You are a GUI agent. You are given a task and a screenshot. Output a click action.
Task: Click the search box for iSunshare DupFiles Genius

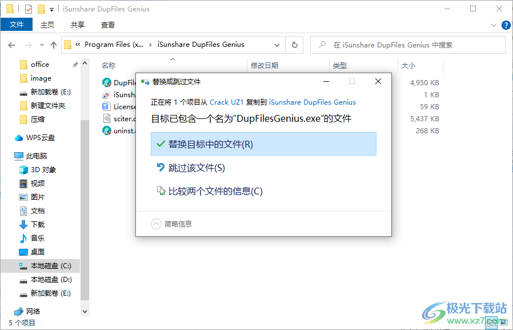[408, 45]
